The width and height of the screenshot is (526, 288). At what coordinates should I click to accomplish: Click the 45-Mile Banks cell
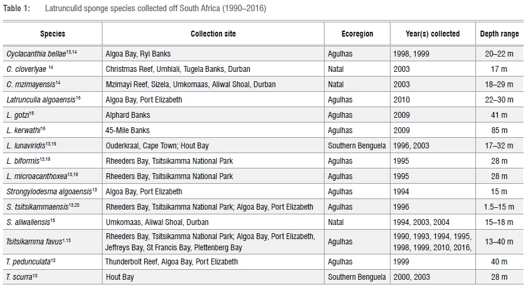127,130
